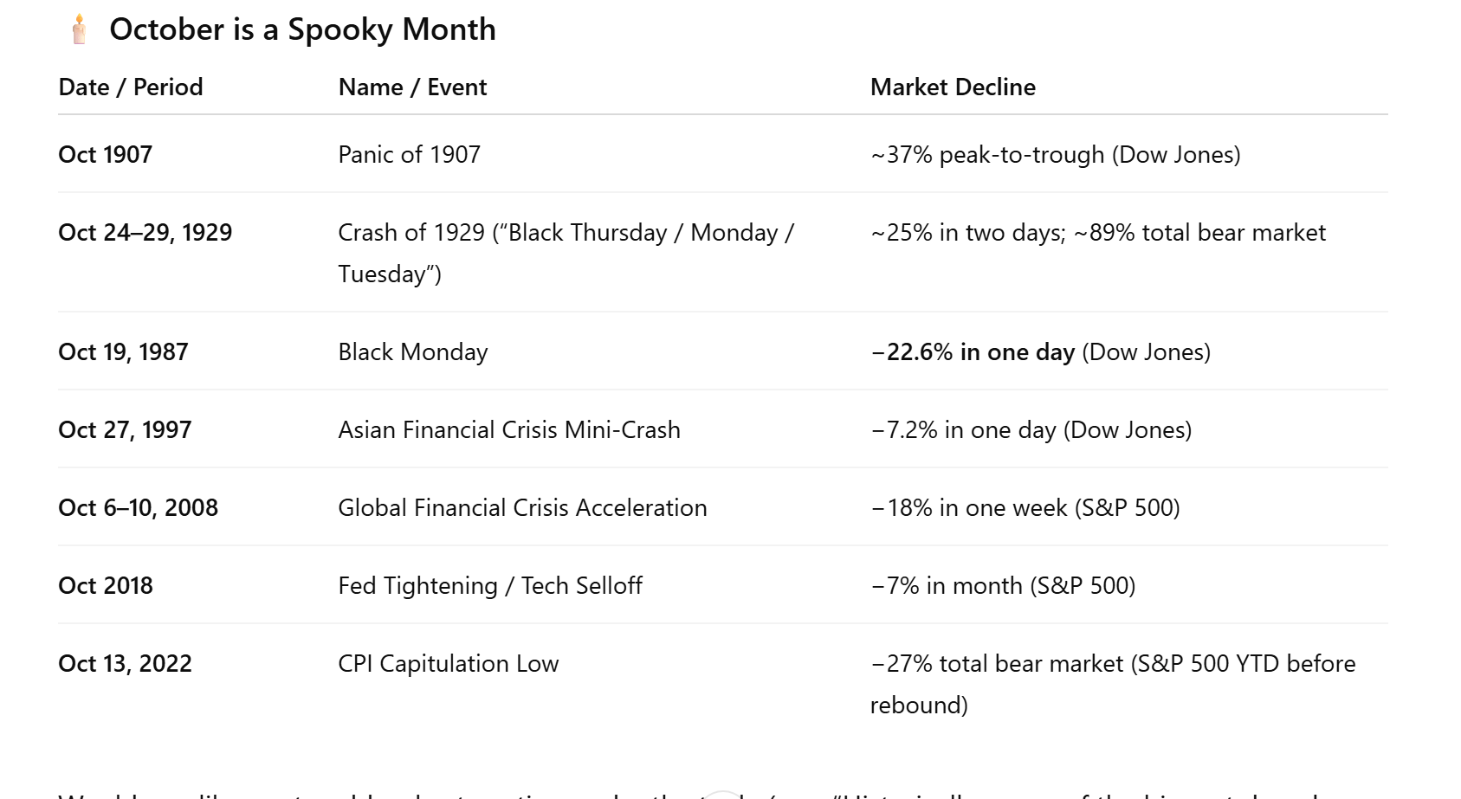Viewport: 1461px width, 799px height.
Task: Click the "Panic of 1907" event cell
Action: coord(409,155)
